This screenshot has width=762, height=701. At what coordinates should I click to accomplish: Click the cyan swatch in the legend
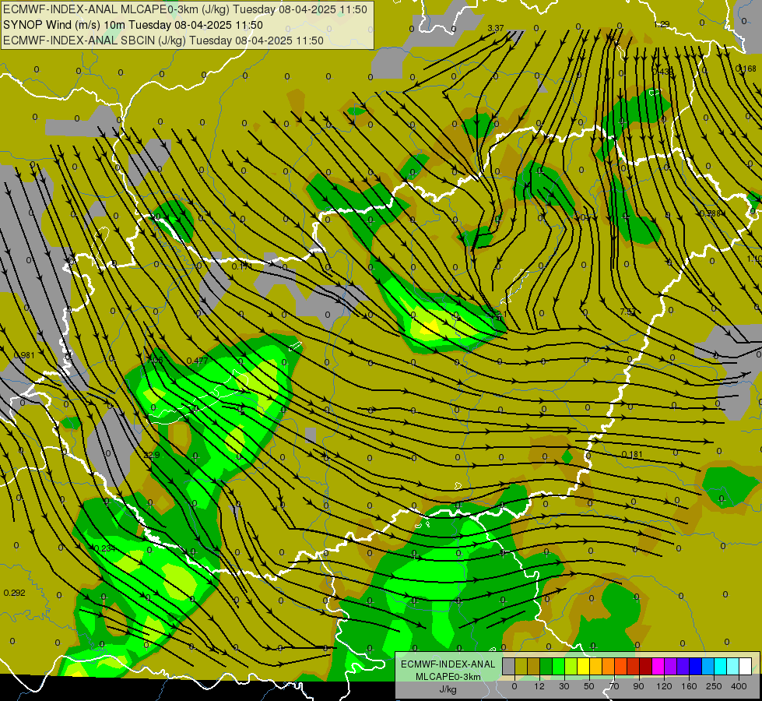(x=722, y=666)
